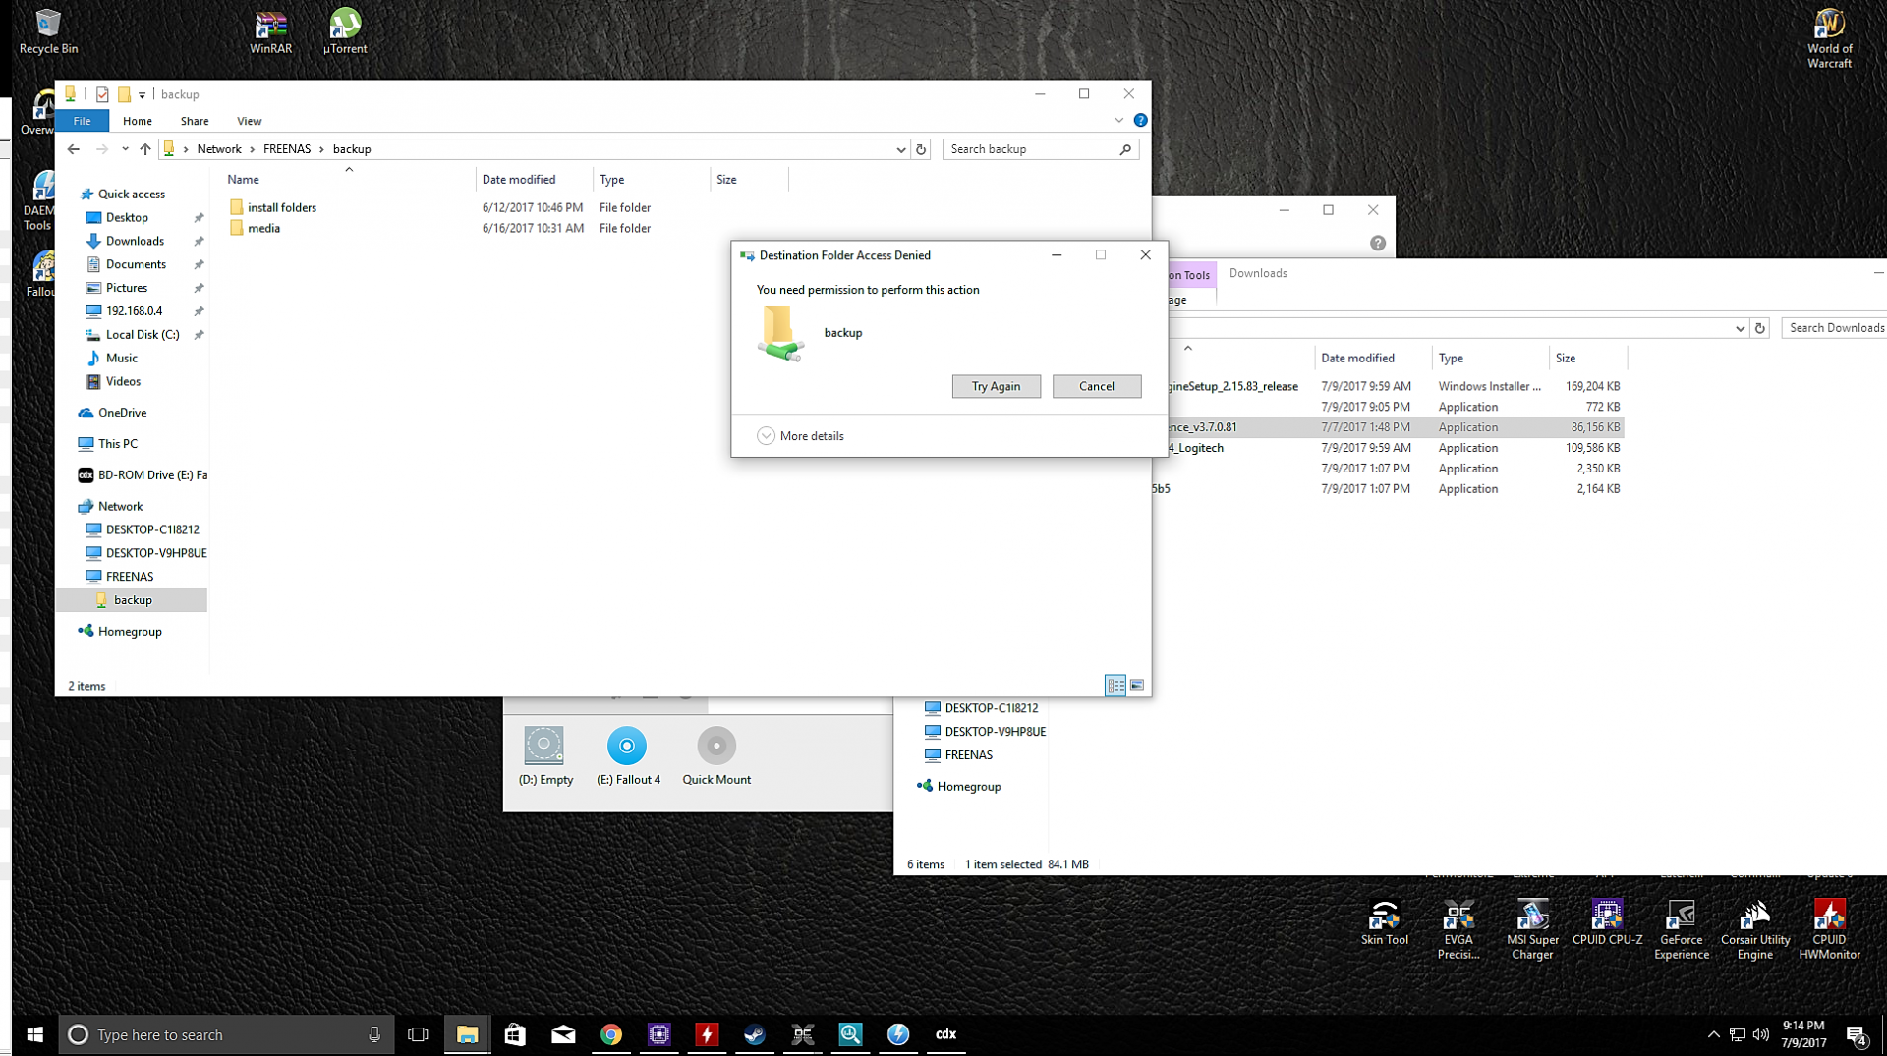Open Downloads window address dropdown
Screen dimensions: 1887x1056
coord(1740,328)
